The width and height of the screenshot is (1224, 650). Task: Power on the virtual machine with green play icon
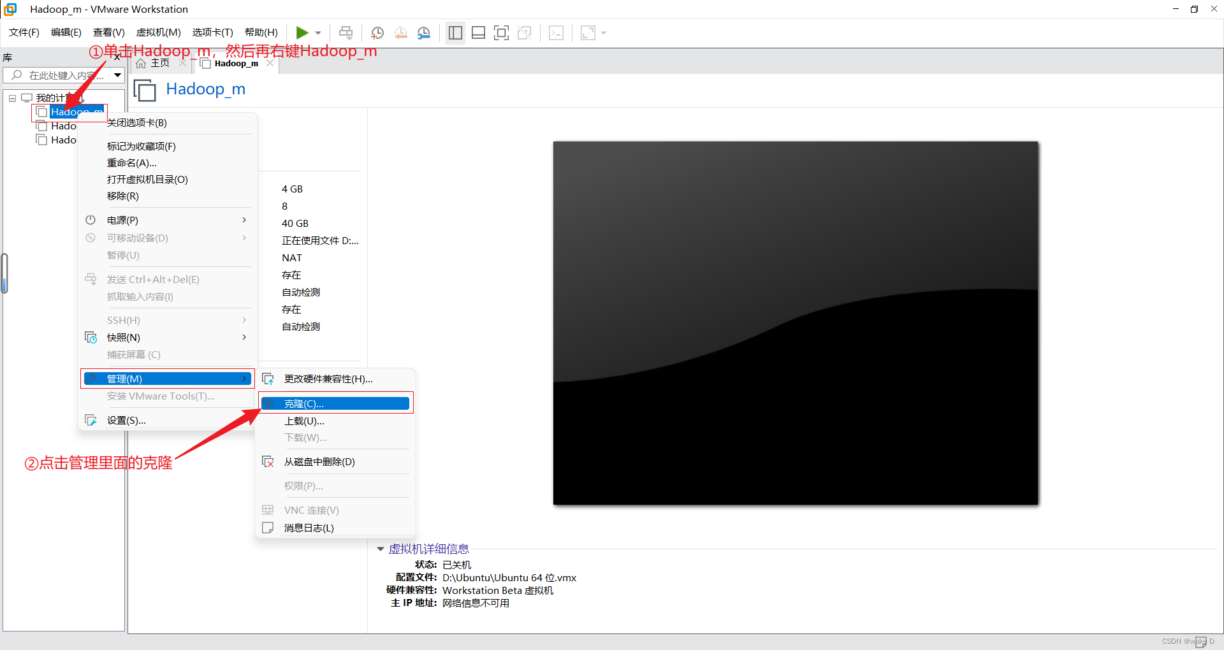[x=302, y=32]
